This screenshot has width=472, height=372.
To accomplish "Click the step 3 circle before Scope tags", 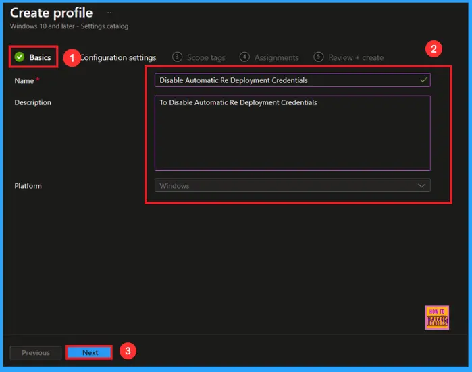I will coord(177,57).
